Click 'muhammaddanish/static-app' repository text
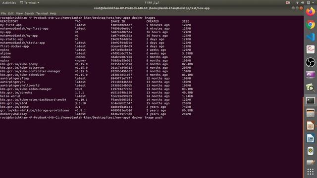The image size is (317, 178). pyautogui.click(x=22, y=43)
